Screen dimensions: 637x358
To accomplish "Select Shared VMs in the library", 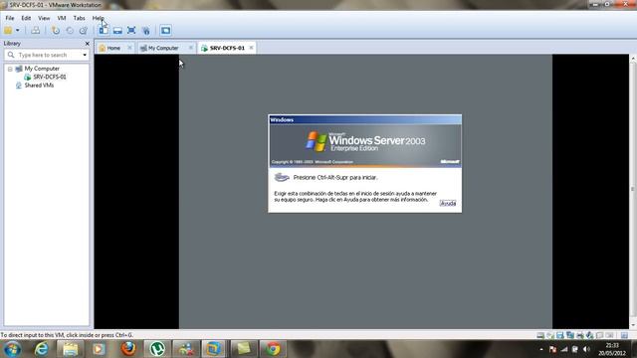I will [35, 86].
